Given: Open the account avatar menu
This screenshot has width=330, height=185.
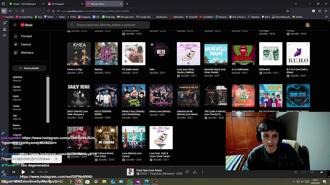Looking at the screenshot, I should pyautogui.click(x=307, y=25).
